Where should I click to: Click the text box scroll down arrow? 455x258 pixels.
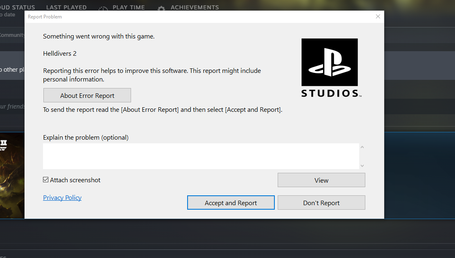pyautogui.click(x=362, y=166)
